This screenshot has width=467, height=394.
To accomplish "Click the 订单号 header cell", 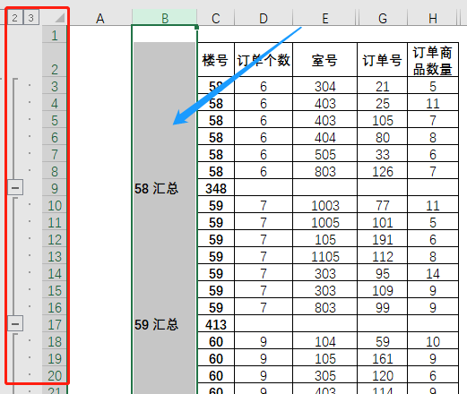I will click(x=383, y=60).
